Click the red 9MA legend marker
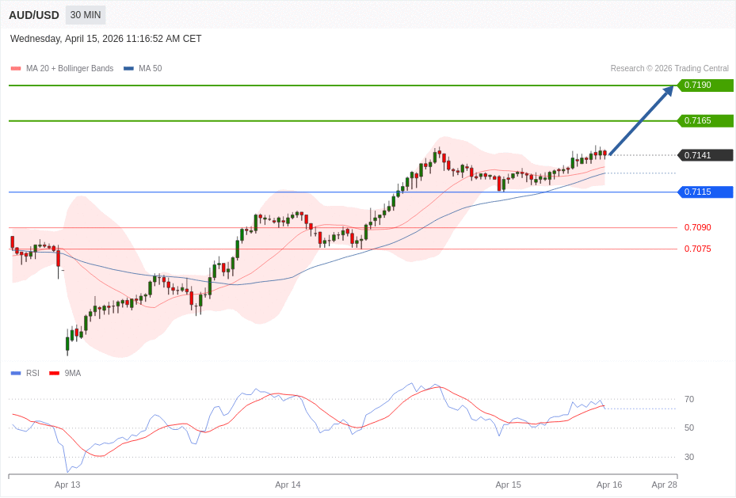The image size is (736, 498). tap(54, 374)
